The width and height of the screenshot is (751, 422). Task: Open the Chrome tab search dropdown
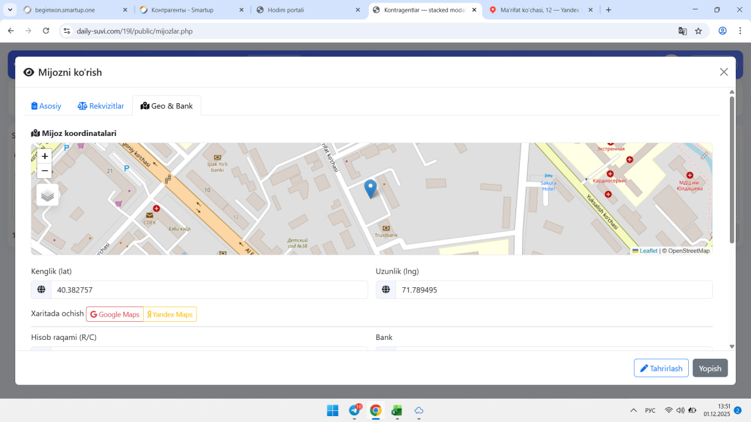[10, 10]
